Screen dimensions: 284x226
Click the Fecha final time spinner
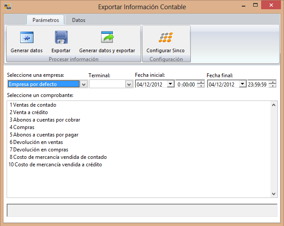pos(273,84)
